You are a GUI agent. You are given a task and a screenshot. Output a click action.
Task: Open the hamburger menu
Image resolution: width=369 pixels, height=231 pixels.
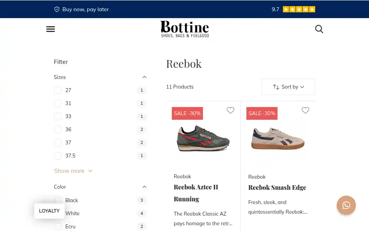[x=50, y=29]
